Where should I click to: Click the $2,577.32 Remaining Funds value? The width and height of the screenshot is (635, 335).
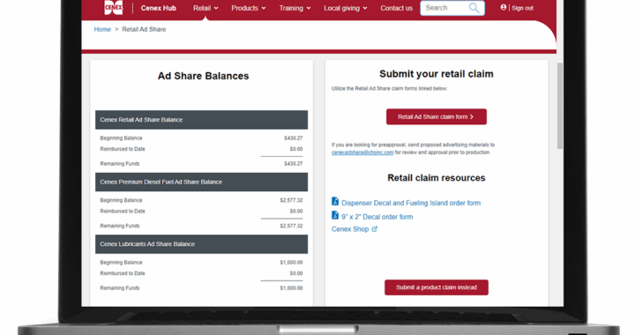point(291,226)
